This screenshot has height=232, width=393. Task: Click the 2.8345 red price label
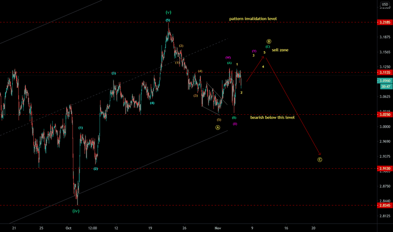coord(385,205)
